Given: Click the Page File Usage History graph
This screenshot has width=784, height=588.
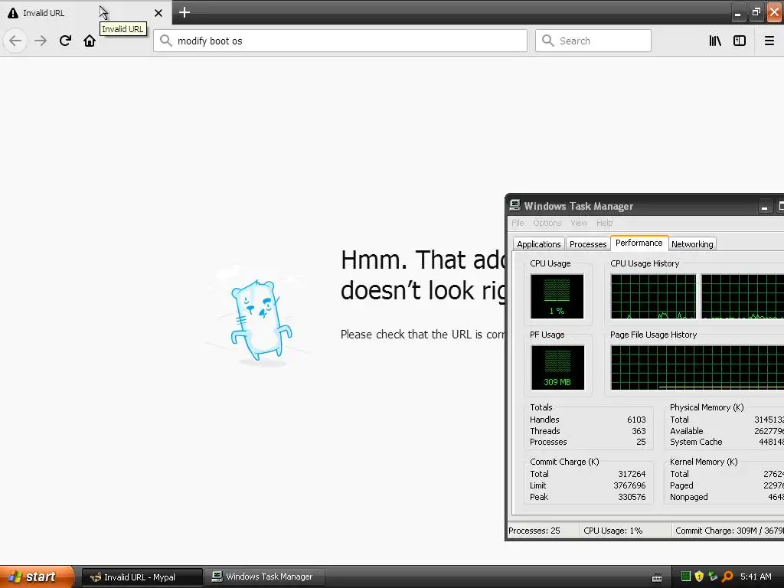Looking at the screenshot, I should tap(697, 367).
